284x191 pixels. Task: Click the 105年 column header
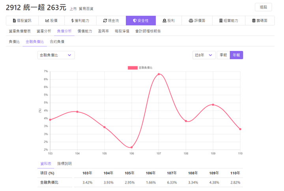(x=129, y=173)
